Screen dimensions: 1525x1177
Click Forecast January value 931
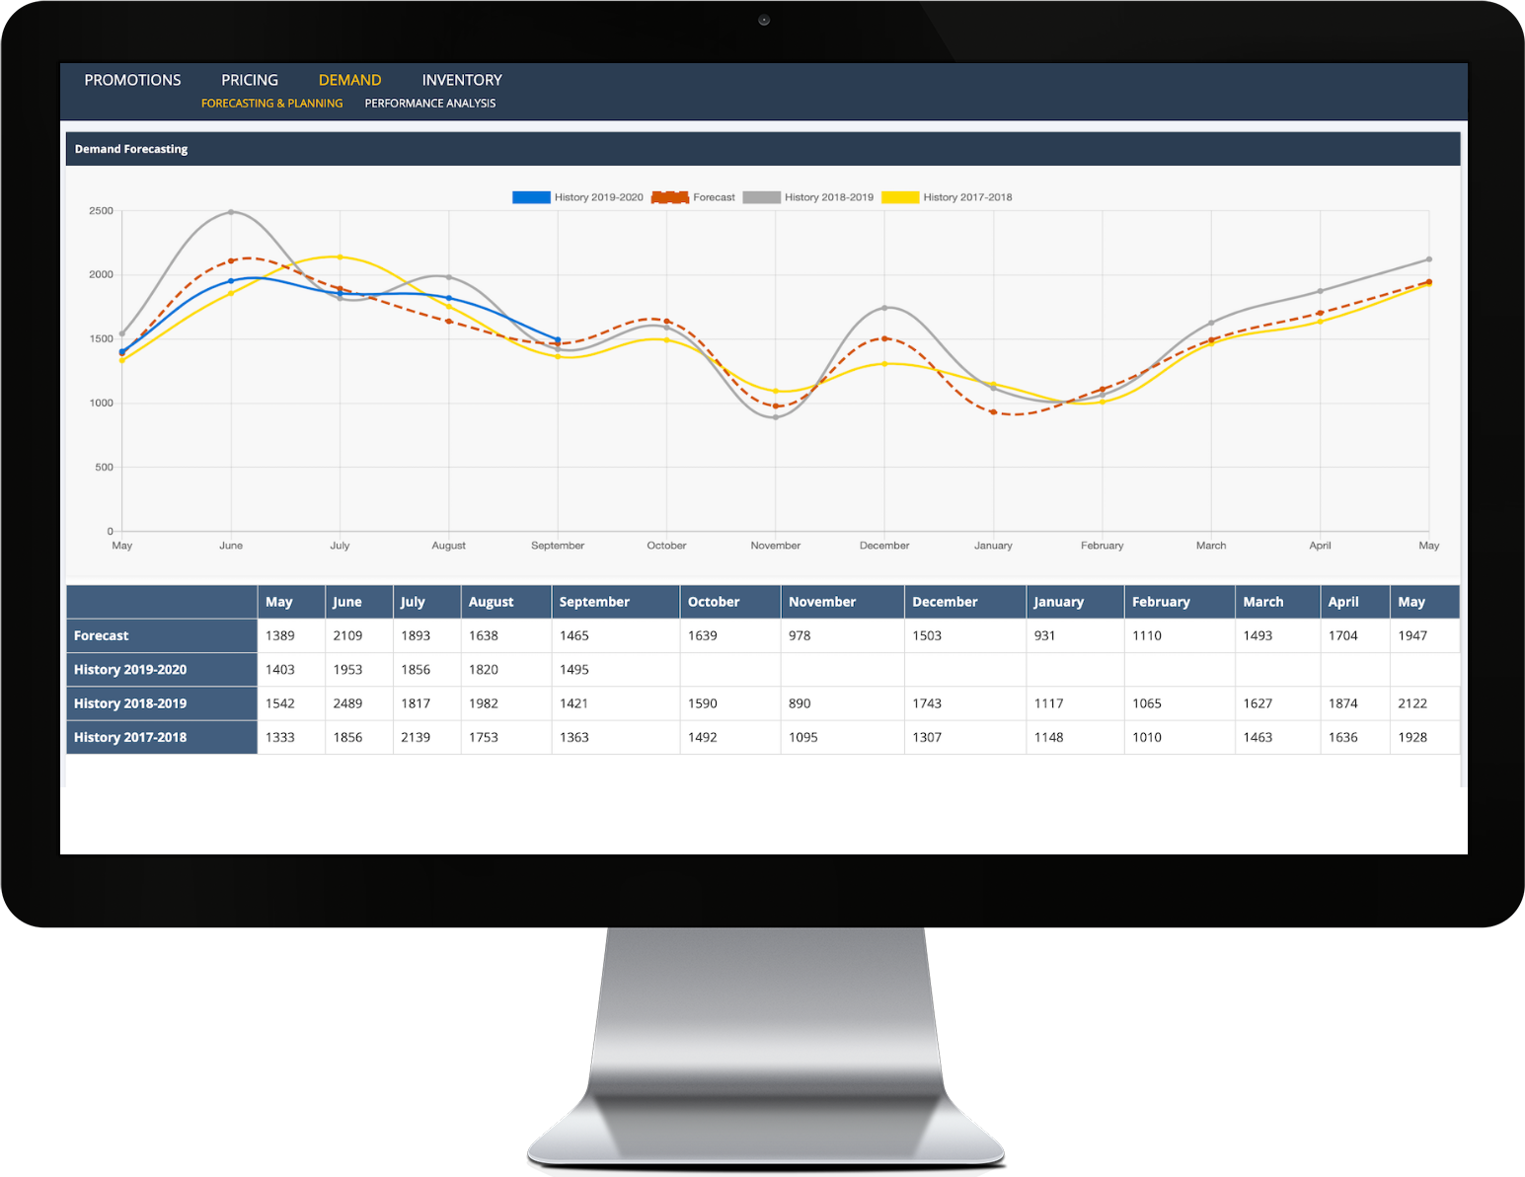point(1045,635)
